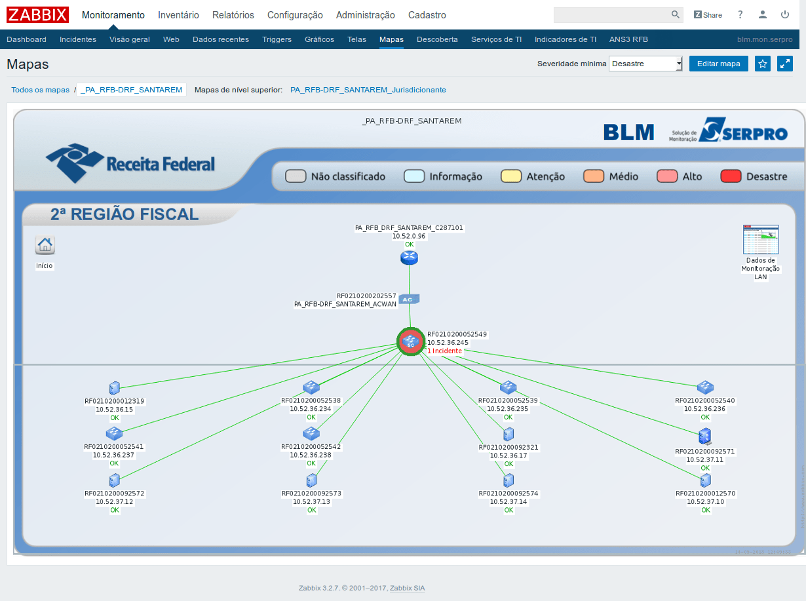The image size is (806, 601).
Task: Open the user profile icon
Action: pos(763,14)
